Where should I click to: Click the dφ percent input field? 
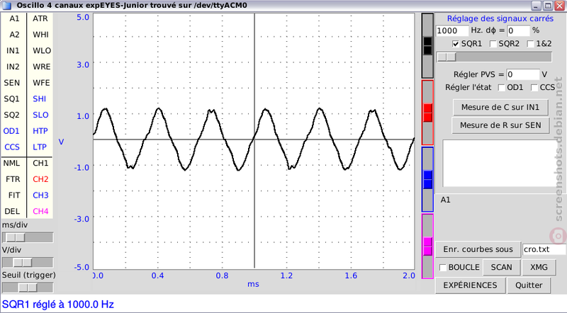point(518,30)
